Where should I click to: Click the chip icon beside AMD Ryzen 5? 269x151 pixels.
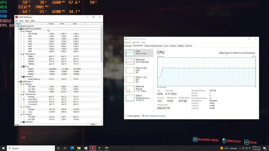click(21, 82)
